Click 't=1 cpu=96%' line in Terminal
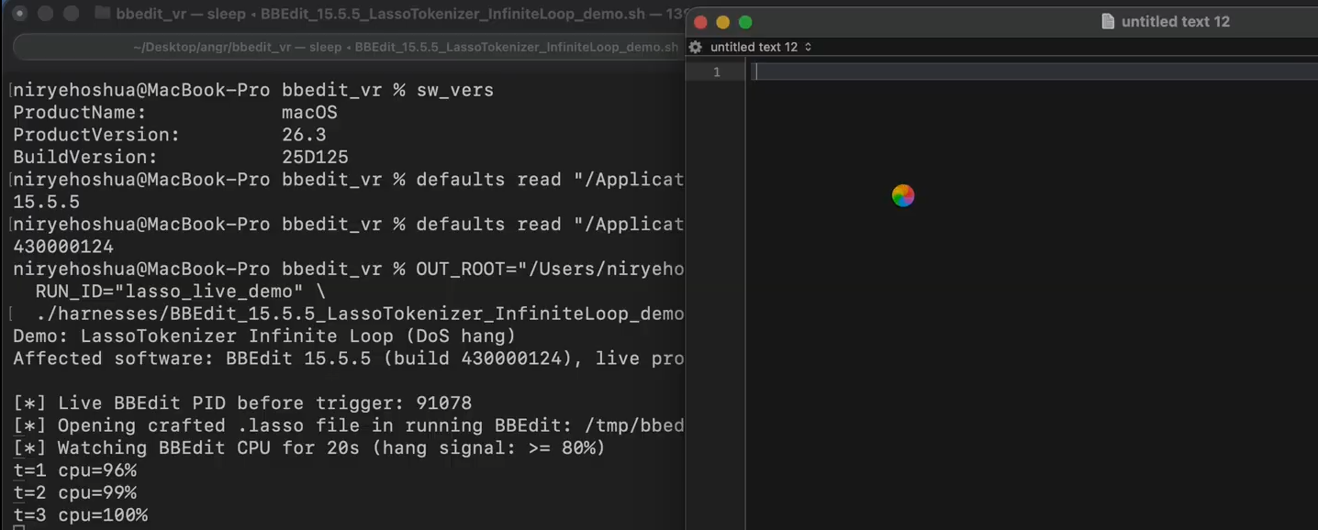 74,470
